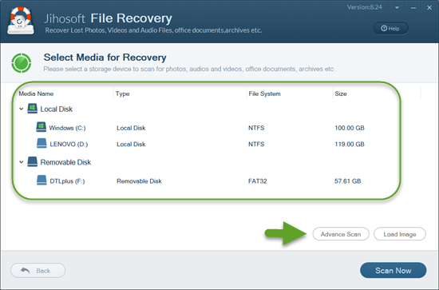Click the Windows (C:) drive icon
The width and height of the screenshot is (439, 290).
[42, 127]
